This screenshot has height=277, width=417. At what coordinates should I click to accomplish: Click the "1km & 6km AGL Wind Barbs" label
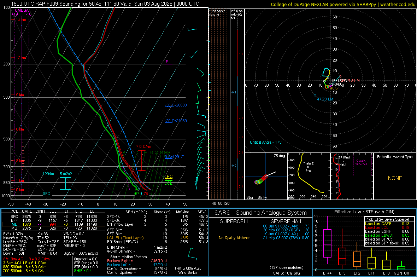pyautogui.click(x=188, y=270)
